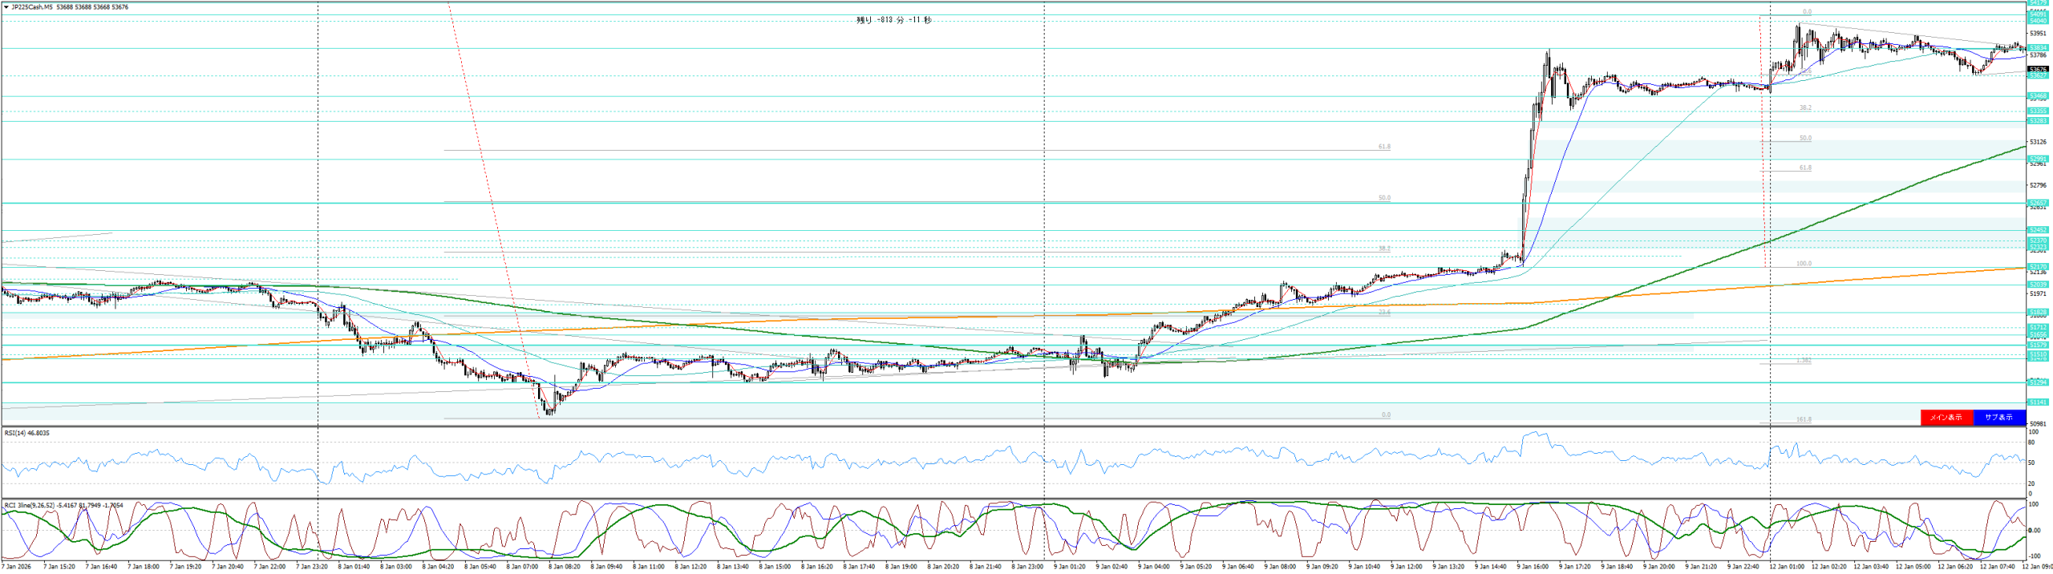The height and width of the screenshot is (574, 2053).
Task: Select the 53283 horizontal line price tag
Action: pos(2038,121)
